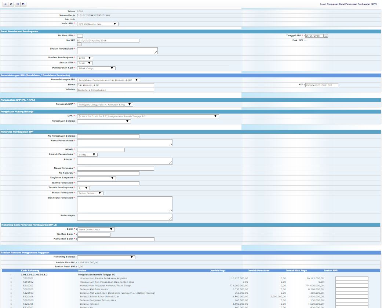
Task: Select the Penandatangan SPP dropdown
Action: (x=109, y=80)
